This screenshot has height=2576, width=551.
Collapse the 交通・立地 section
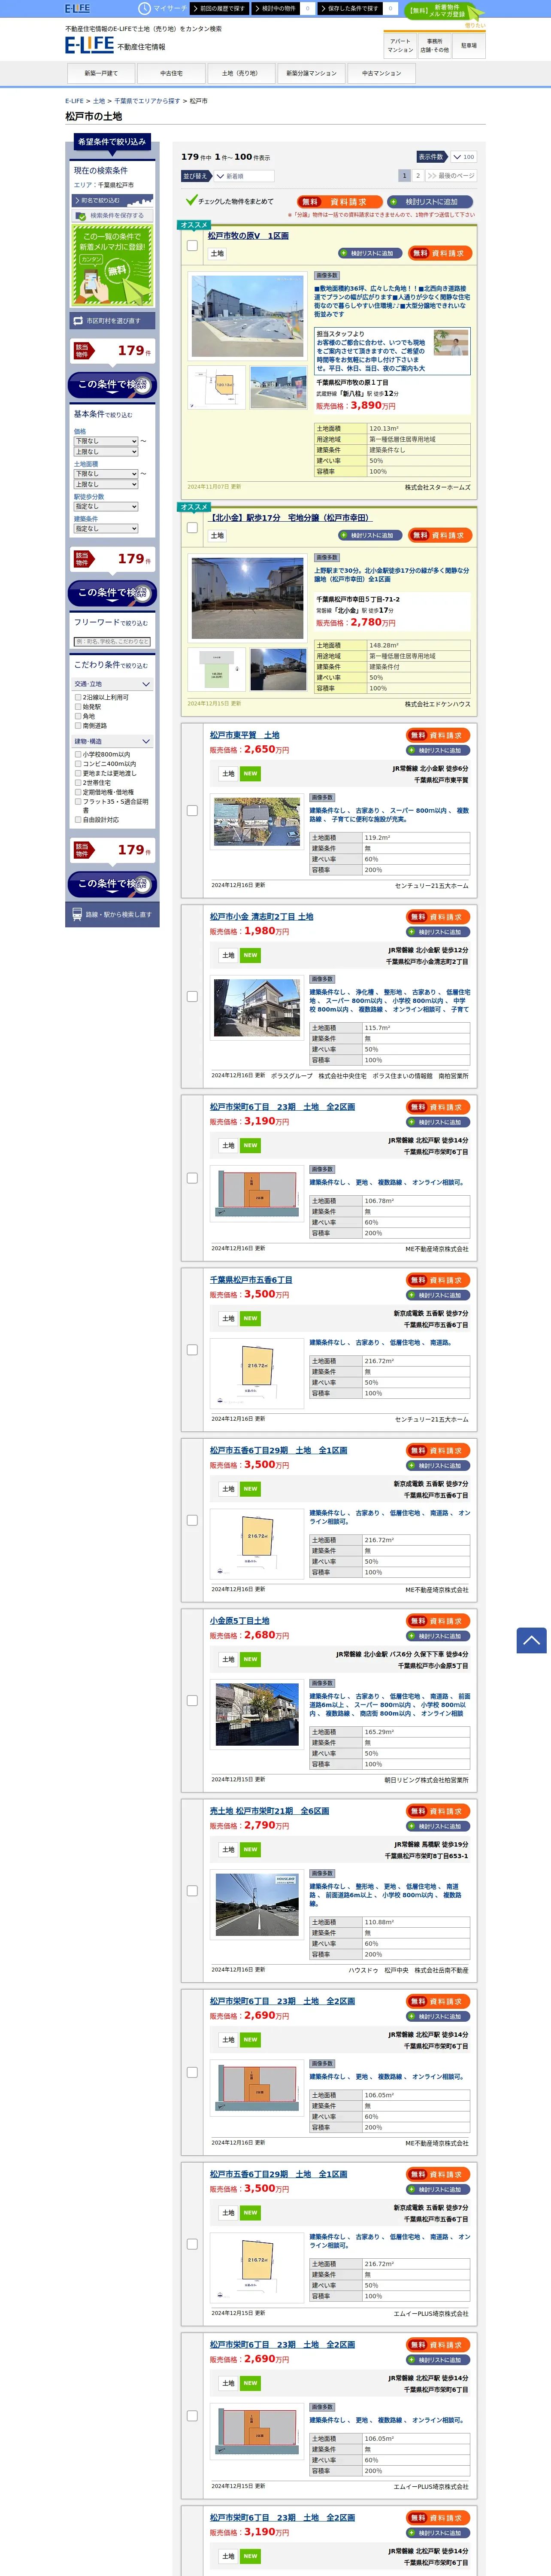(112, 684)
